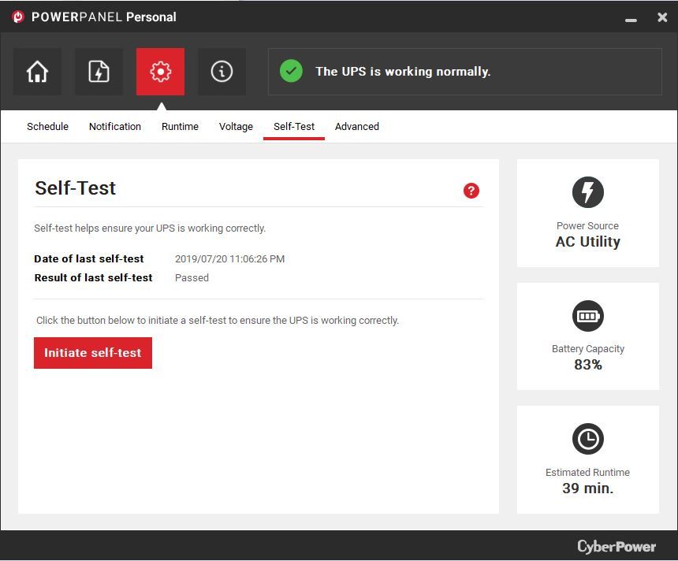Click the '83%' battery value
678x561 pixels.
[587, 365]
